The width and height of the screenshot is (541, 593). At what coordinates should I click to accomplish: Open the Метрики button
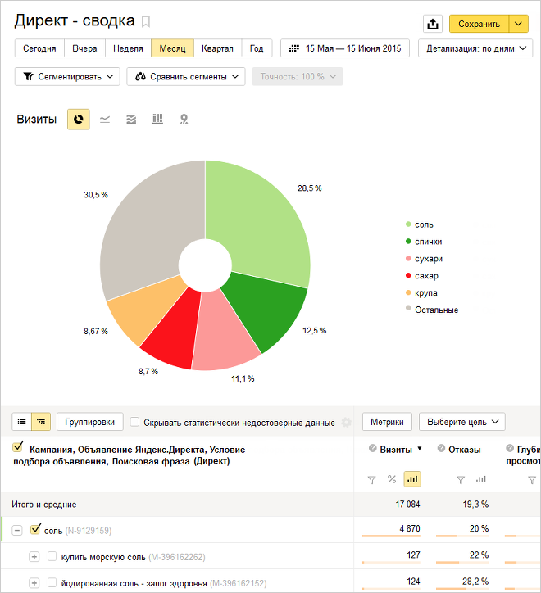387,422
